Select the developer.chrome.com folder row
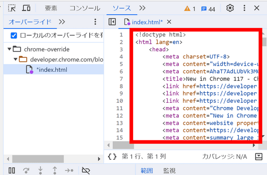 click(53, 59)
